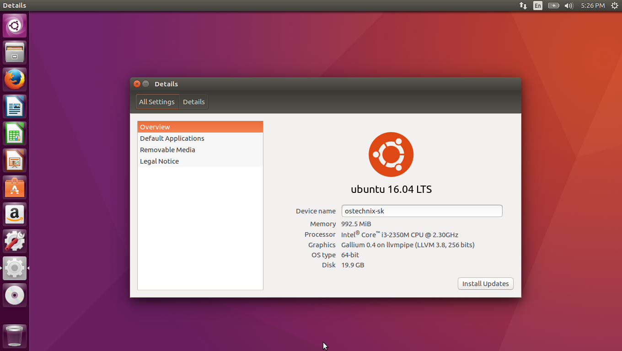Open the Files manager from the launcher
622x351 pixels.
click(14, 52)
